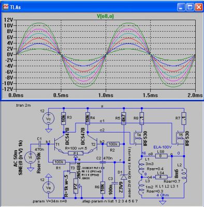Click the V(o8,o) trace label
Screen dimensions: 204x207
[105, 16]
